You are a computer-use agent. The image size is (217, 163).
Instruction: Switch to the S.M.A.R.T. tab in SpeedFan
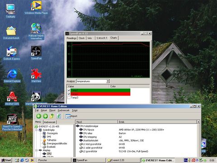[102, 38]
